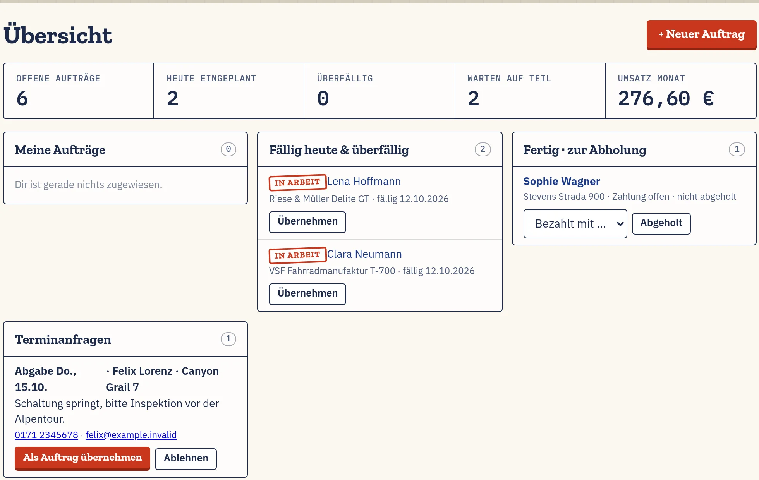The image size is (759, 480).
Task: Click the 'Warten auf Teil' stat tile
Action: [530, 91]
